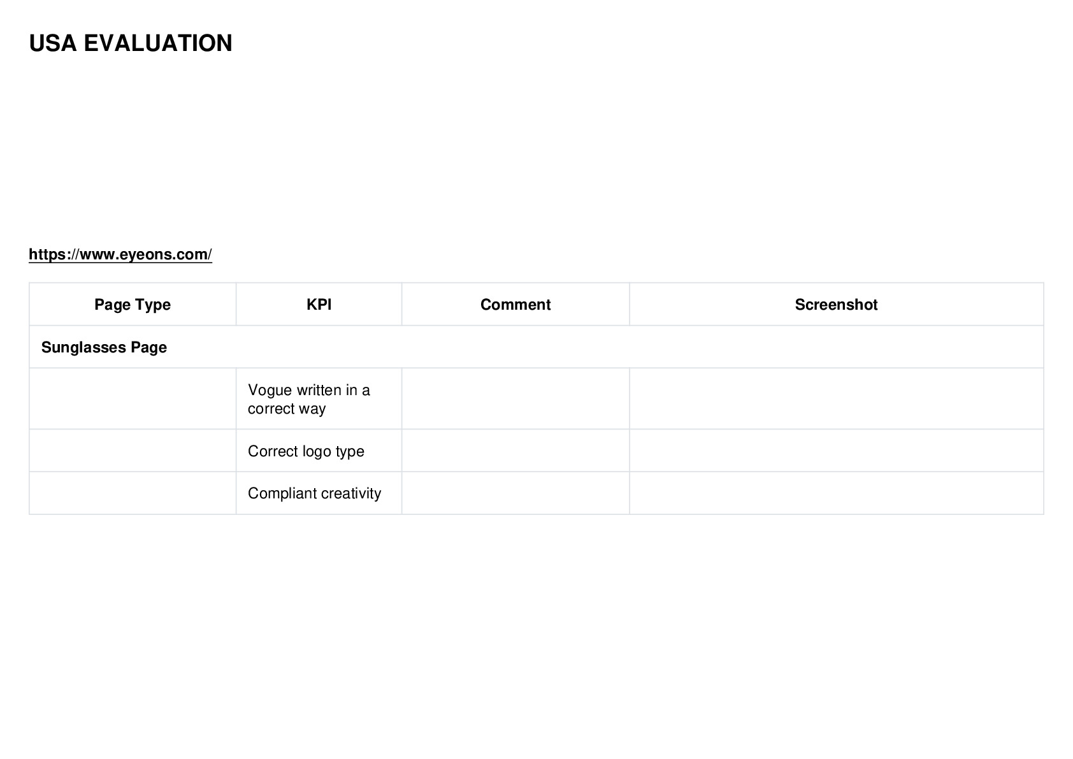Click the Compliant creativity cell

point(319,493)
